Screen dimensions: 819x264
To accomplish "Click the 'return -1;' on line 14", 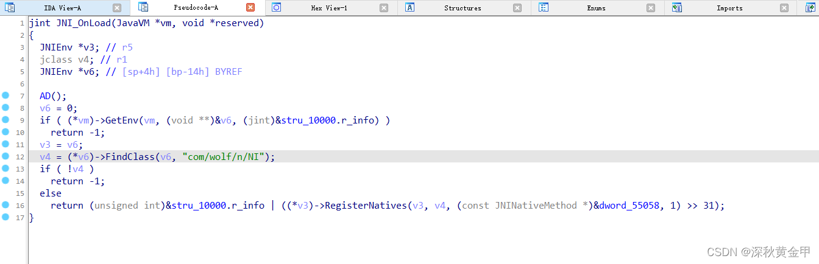I will [78, 181].
